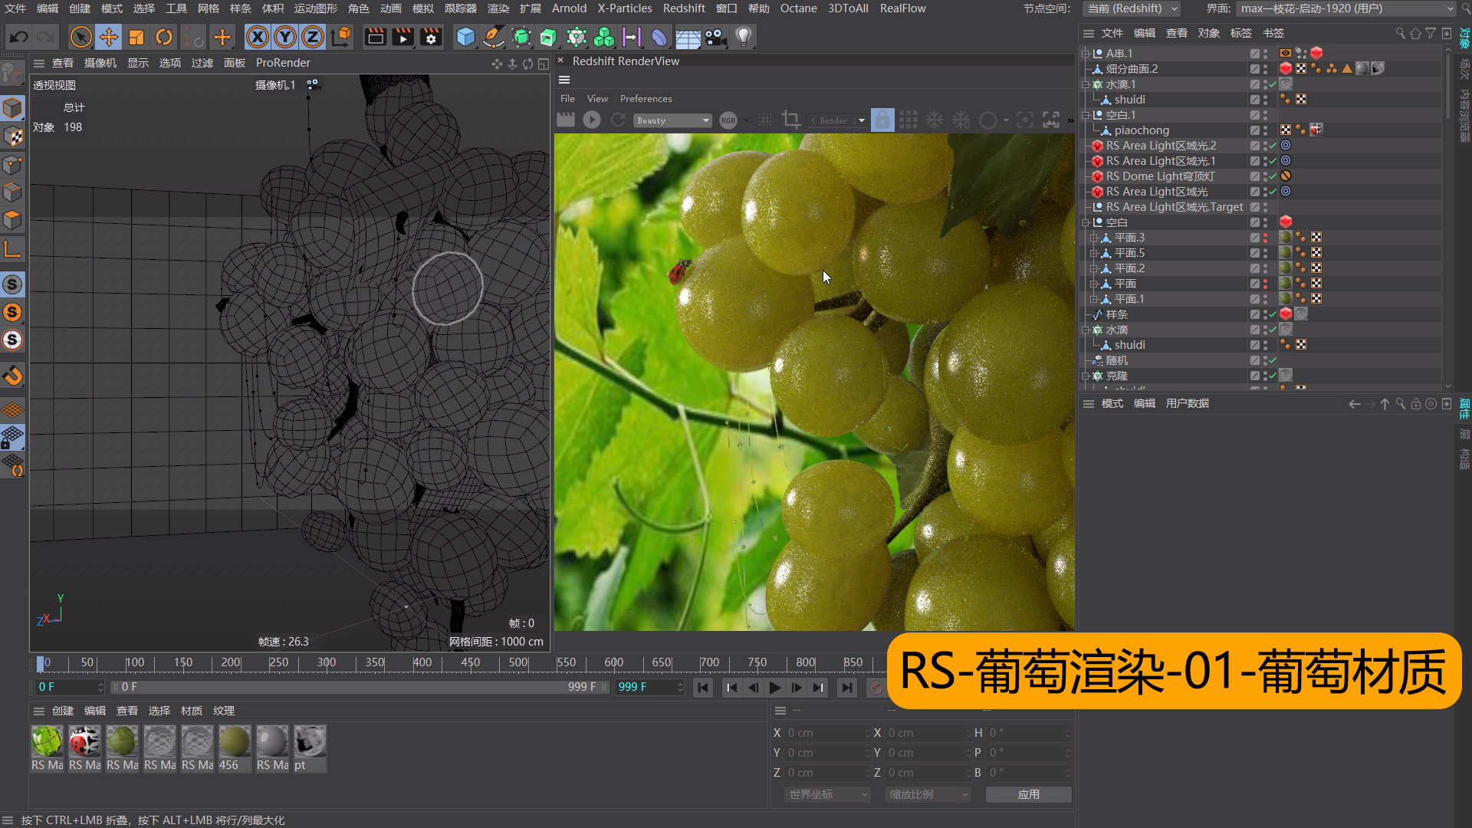Expand the 克隆 object in hierarchy

tap(1085, 376)
